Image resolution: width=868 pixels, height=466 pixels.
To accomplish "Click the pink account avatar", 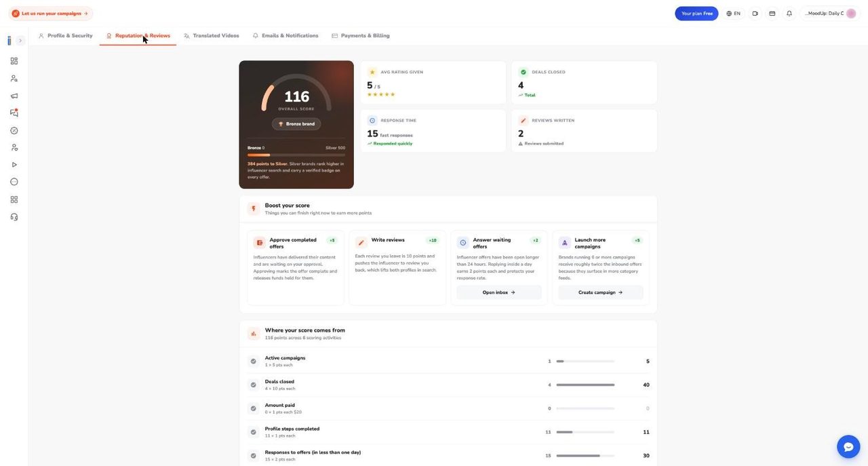I will pos(851,14).
